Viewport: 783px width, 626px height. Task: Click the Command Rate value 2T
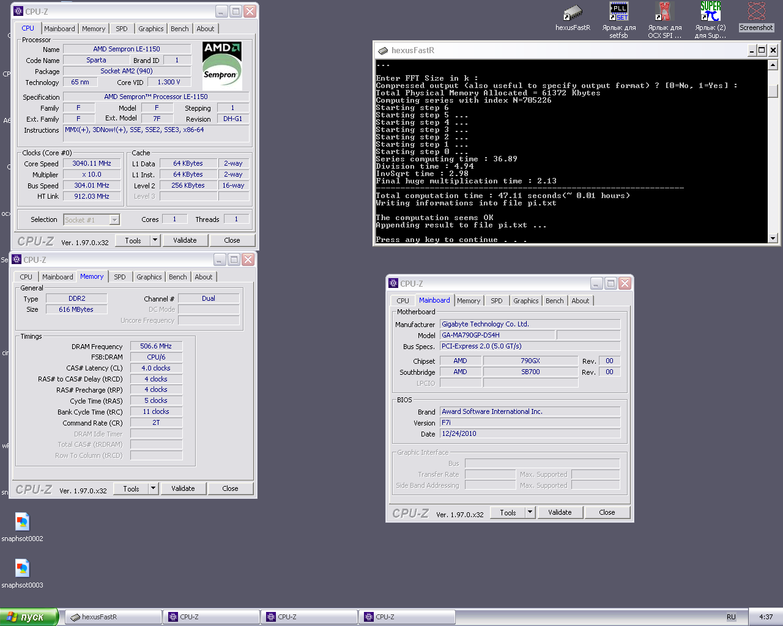point(156,422)
